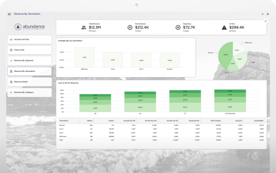The height and width of the screenshot is (173, 276).
Task: Sort by the Annual Fee Q4 column header
Action: (147, 121)
